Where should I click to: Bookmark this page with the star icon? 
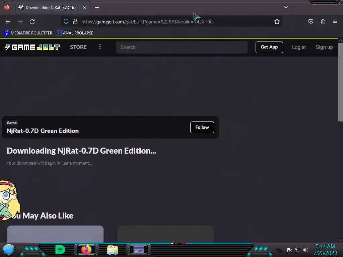click(x=277, y=21)
